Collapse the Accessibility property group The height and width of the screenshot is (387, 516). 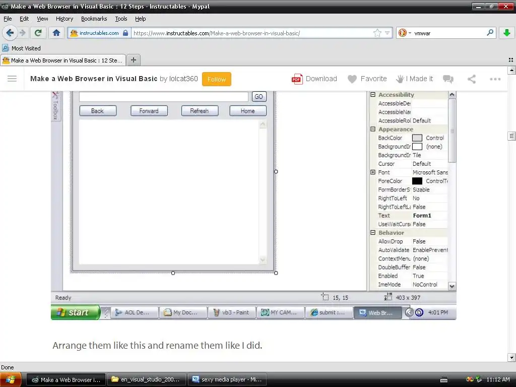click(x=373, y=94)
